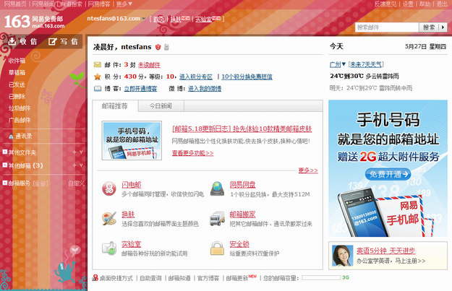This screenshot has width=452, height=291.
Task: Open the search options arrow beside 搜索
Action: 443,27
